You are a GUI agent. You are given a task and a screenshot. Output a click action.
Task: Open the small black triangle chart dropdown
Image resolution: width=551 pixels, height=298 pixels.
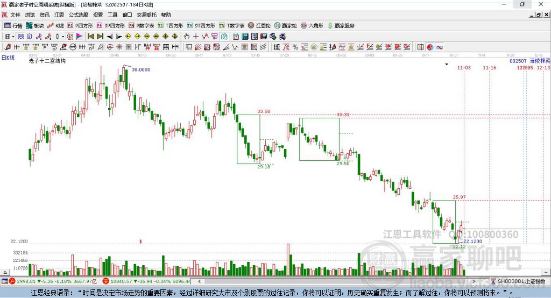tap(447, 65)
